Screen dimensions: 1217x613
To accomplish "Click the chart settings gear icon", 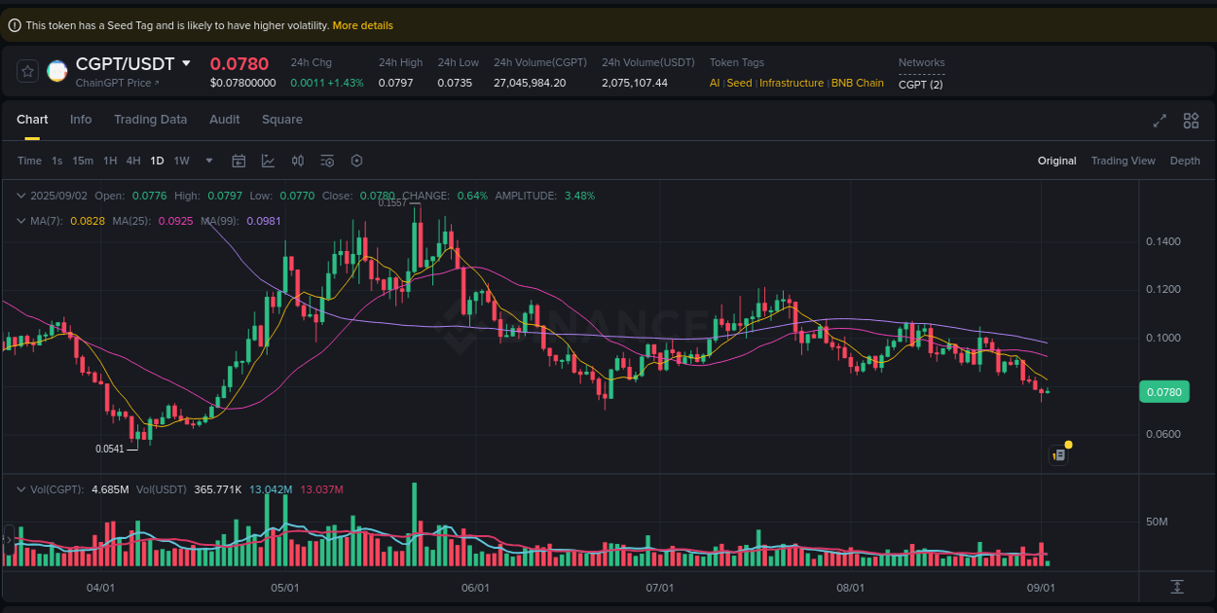I will click(356, 161).
